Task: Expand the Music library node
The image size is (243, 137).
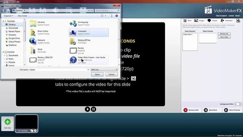Action: point(4,59)
